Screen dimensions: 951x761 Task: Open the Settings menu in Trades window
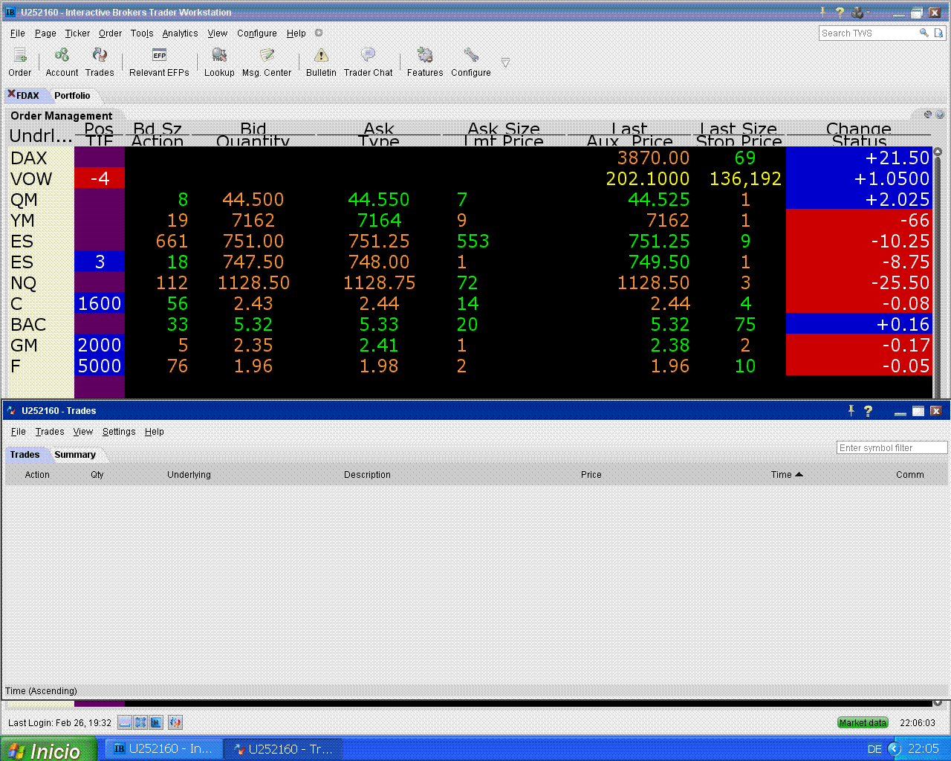[x=119, y=432]
